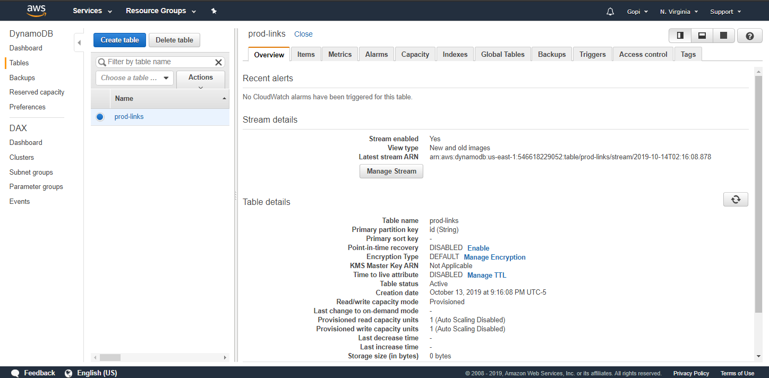Click the Create table button

coord(119,40)
